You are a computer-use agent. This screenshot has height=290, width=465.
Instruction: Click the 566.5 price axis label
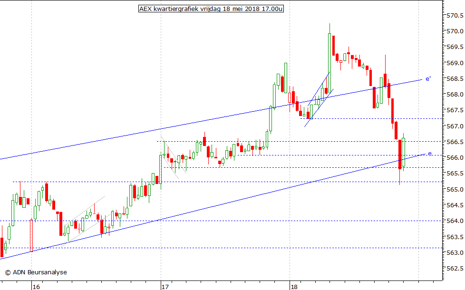(x=455, y=142)
